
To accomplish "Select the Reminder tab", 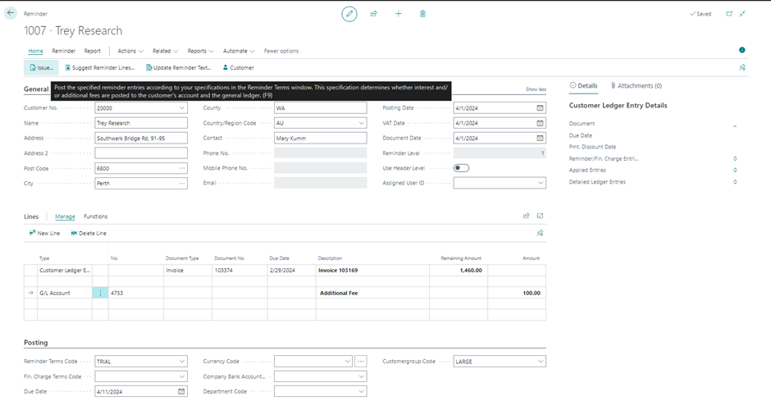I will click(64, 51).
